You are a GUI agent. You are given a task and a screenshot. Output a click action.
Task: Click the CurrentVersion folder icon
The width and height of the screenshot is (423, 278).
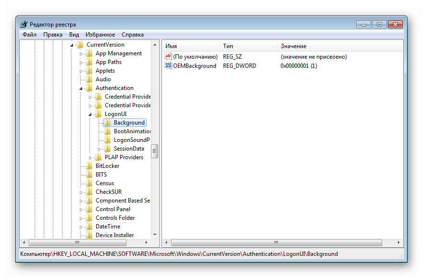click(x=80, y=45)
